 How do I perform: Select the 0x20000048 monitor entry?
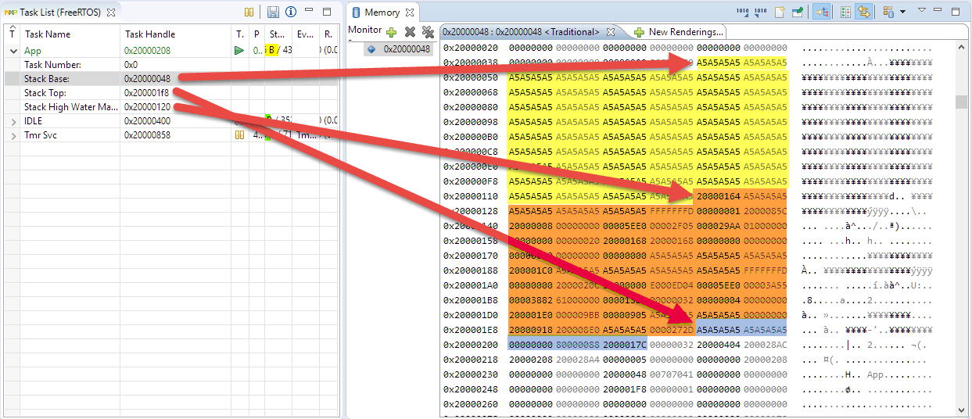pyautogui.click(x=400, y=48)
